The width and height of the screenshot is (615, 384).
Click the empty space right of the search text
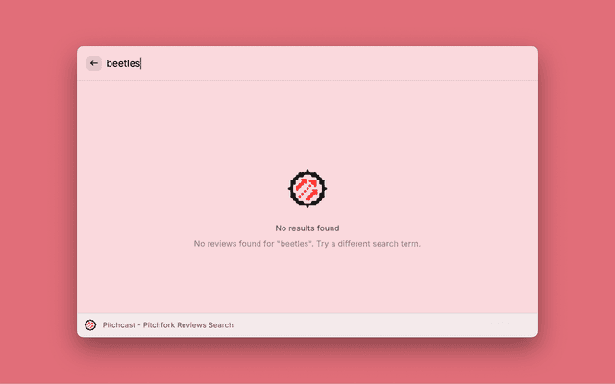click(336, 63)
